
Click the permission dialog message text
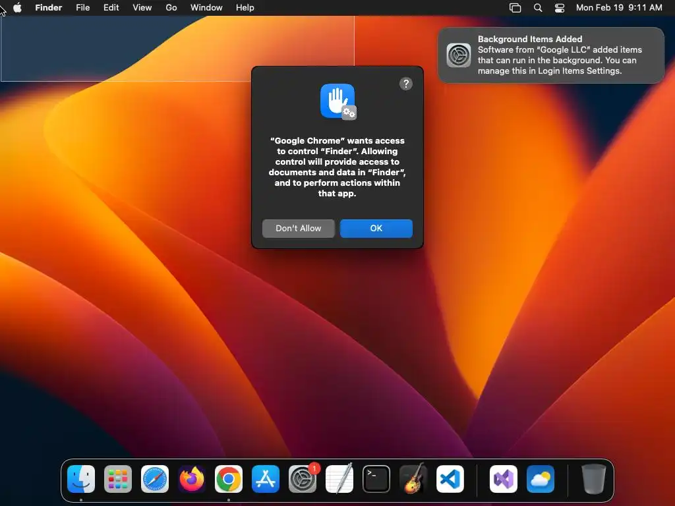[x=337, y=167]
